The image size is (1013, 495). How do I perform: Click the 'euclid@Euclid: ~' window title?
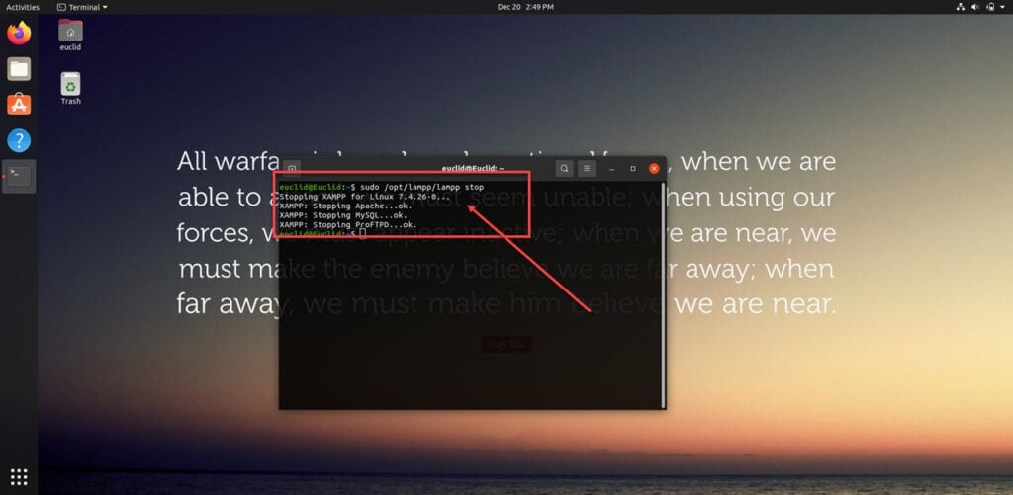click(473, 168)
